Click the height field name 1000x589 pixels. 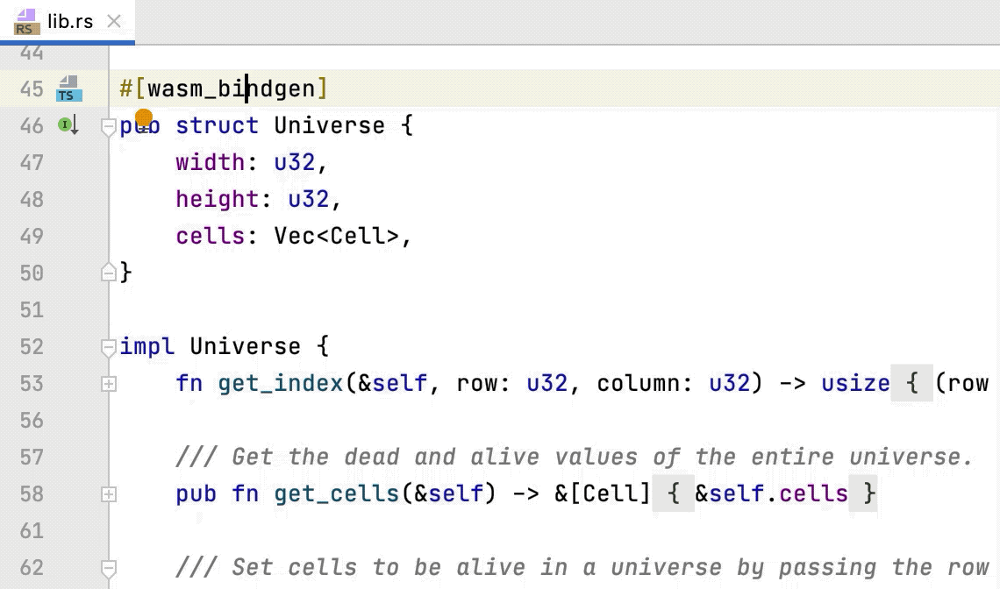pyautogui.click(x=217, y=199)
